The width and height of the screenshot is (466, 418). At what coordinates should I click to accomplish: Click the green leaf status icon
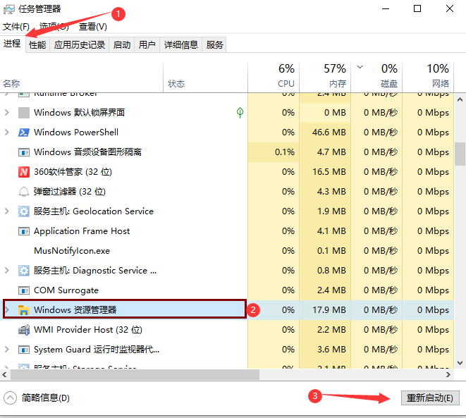coord(240,113)
